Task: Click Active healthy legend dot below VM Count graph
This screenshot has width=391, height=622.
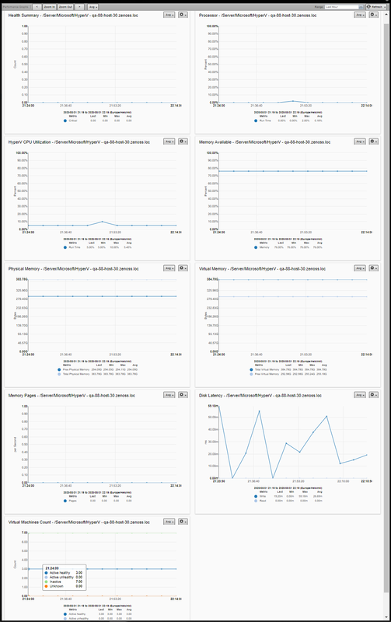Action: [65, 613]
